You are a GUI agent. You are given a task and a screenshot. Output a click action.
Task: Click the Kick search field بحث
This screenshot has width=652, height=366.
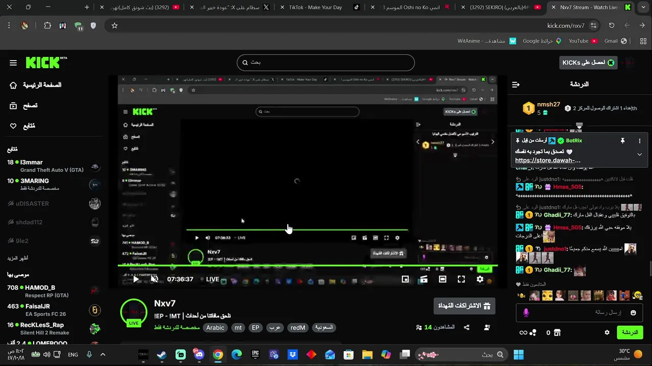point(325,63)
